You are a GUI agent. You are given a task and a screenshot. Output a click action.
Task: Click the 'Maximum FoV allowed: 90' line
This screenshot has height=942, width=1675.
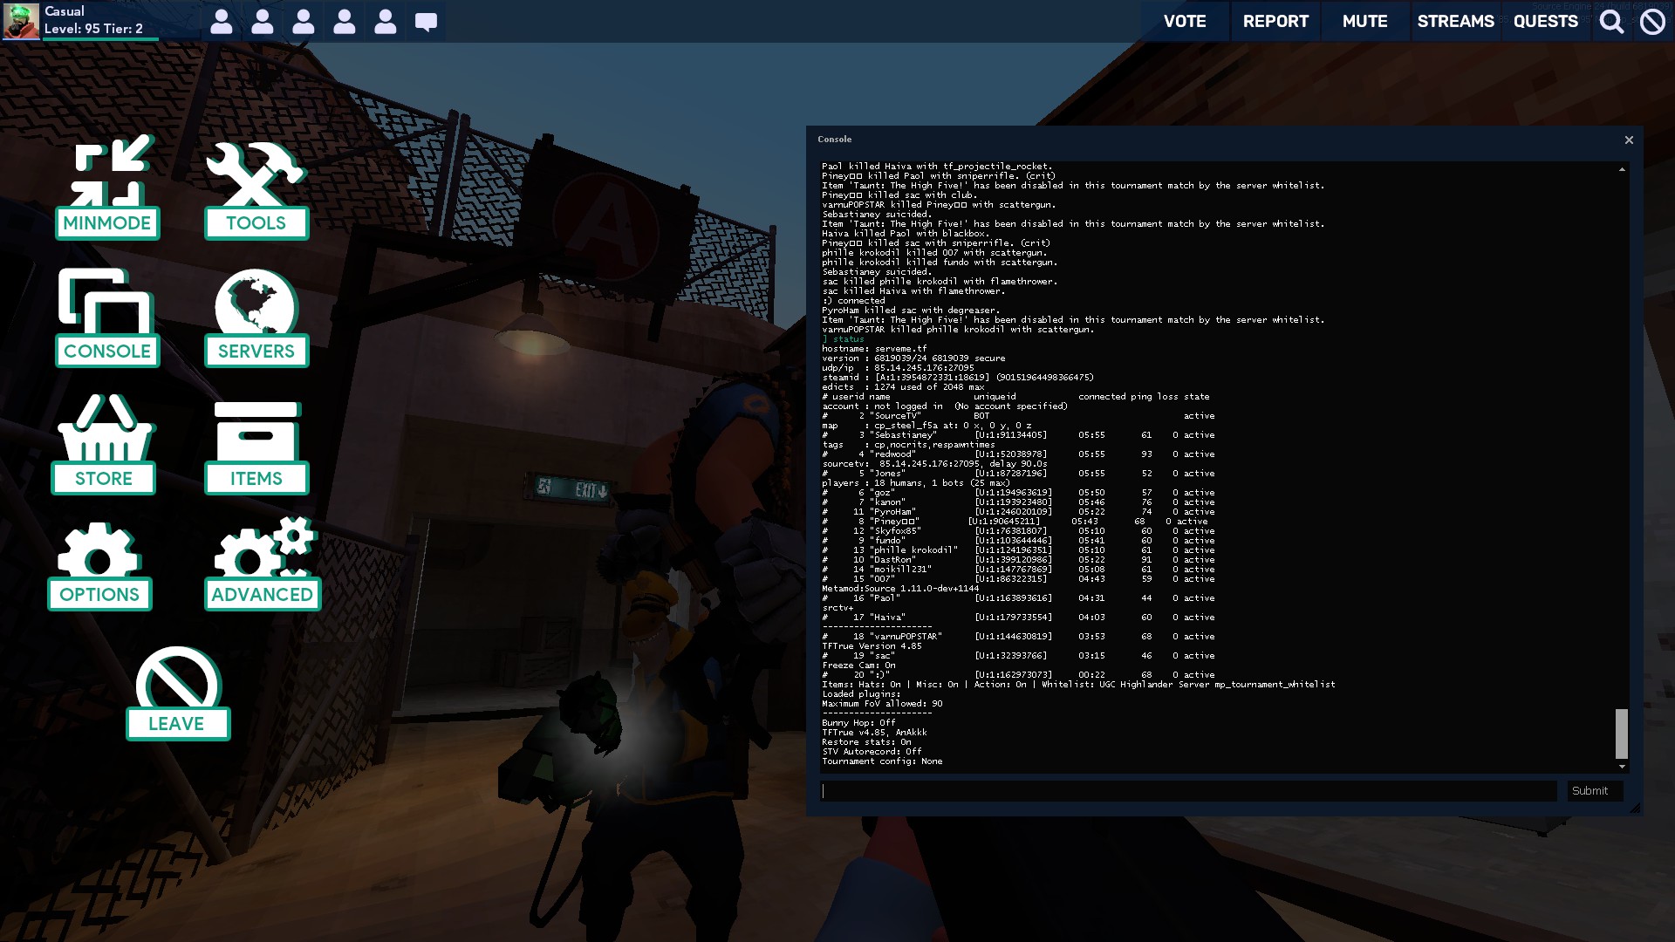point(882,704)
